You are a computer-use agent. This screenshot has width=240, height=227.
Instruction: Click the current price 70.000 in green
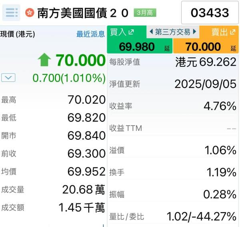(81, 60)
